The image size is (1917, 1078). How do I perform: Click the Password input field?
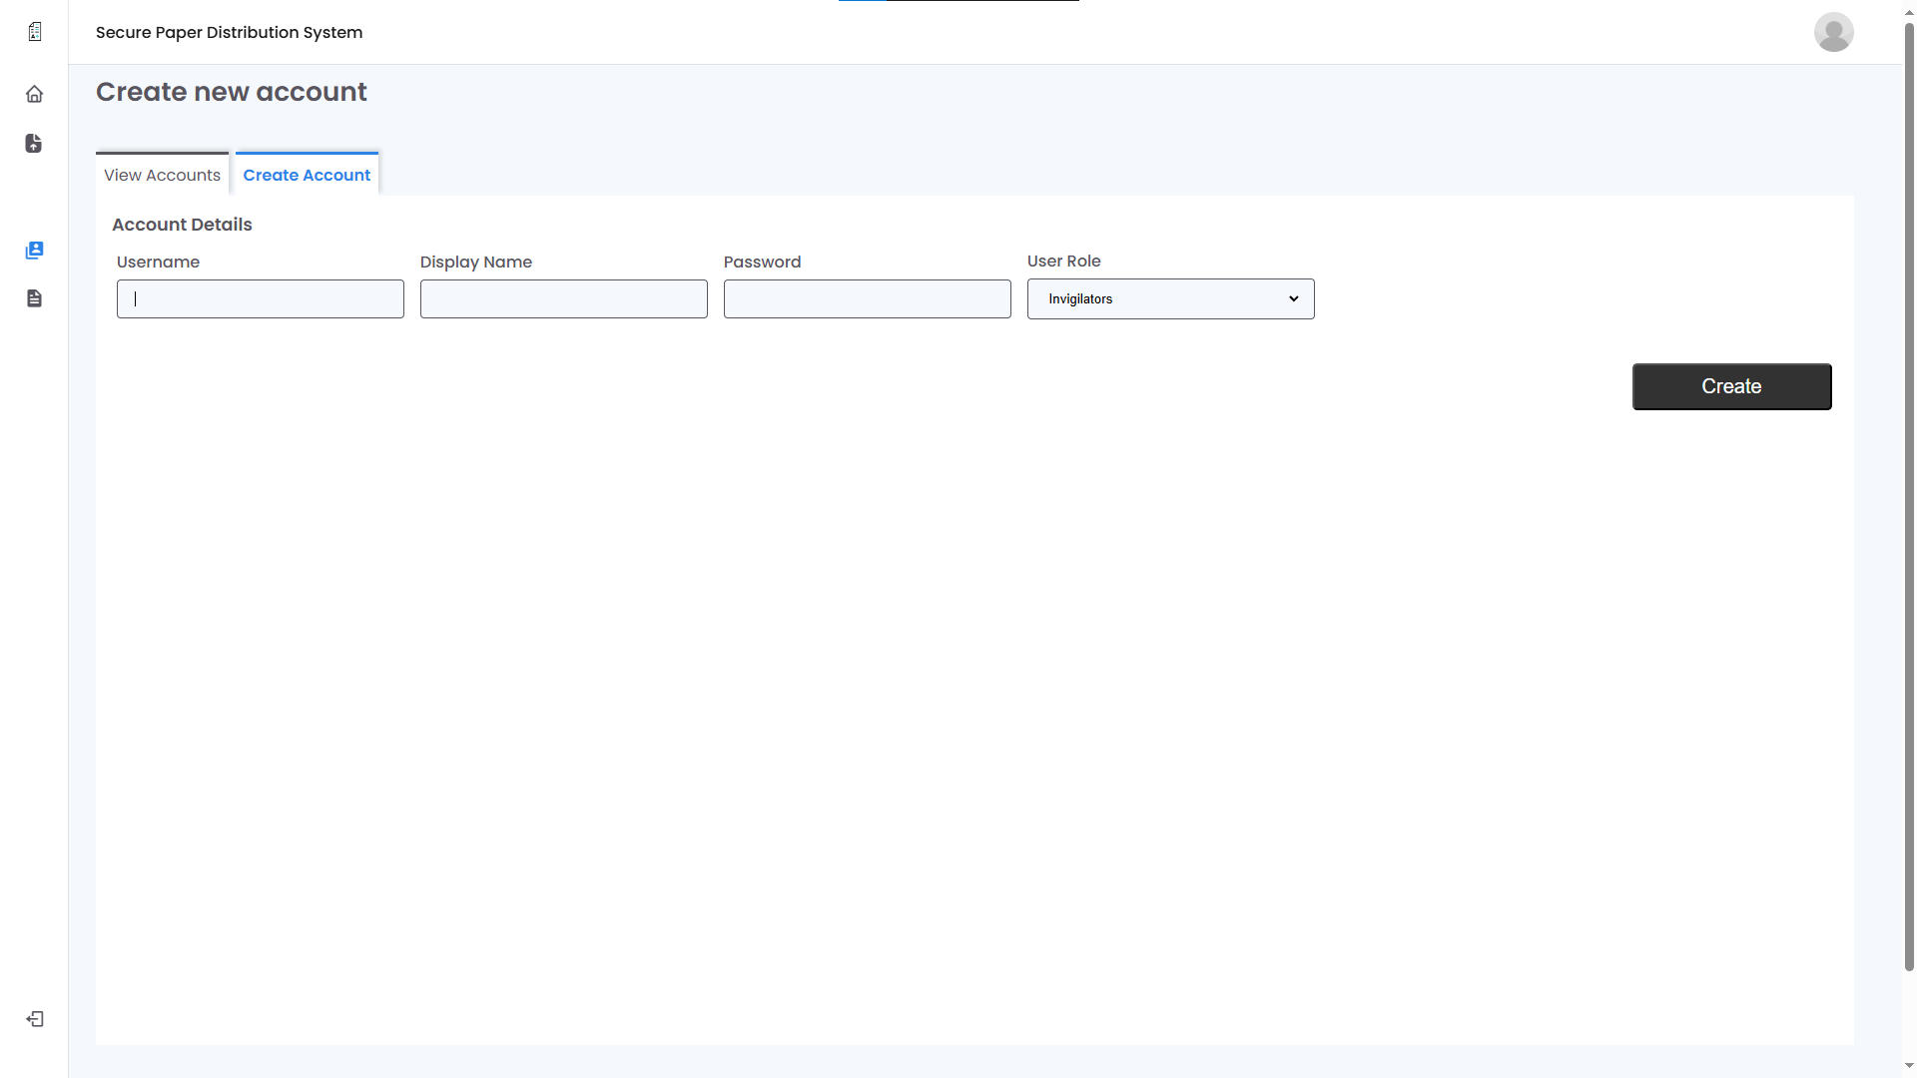tap(868, 299)
